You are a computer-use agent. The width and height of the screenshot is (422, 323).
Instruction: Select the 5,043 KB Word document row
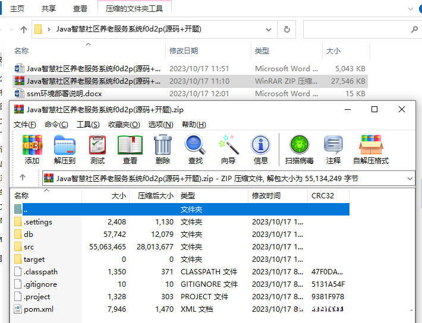pos(190,69)
